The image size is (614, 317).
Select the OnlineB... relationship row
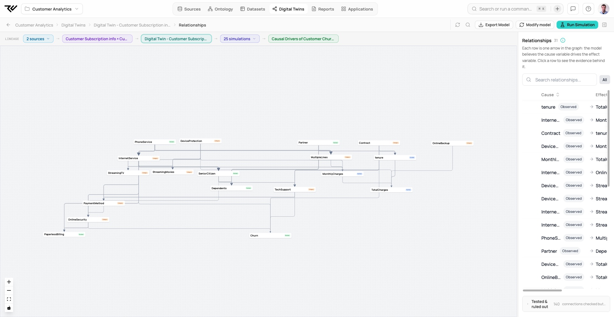(x=565, y=277)
